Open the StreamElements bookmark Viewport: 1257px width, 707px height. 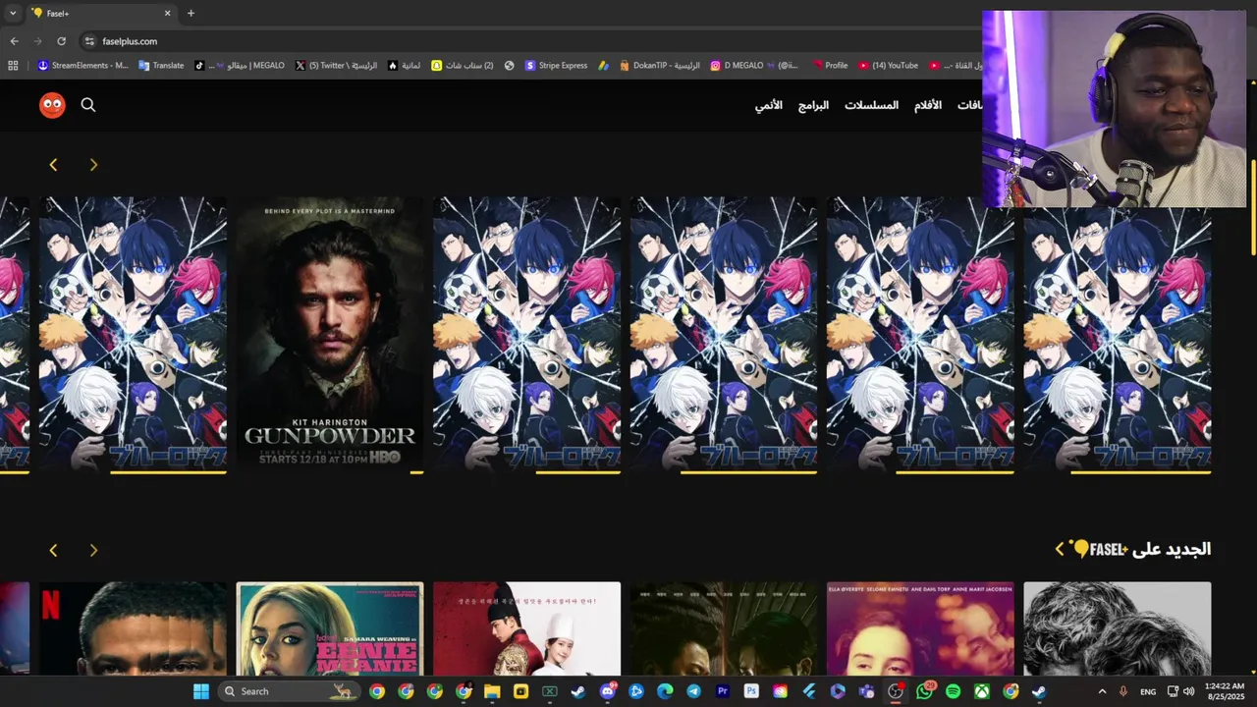pyautogui.click(x=82, y=66)
